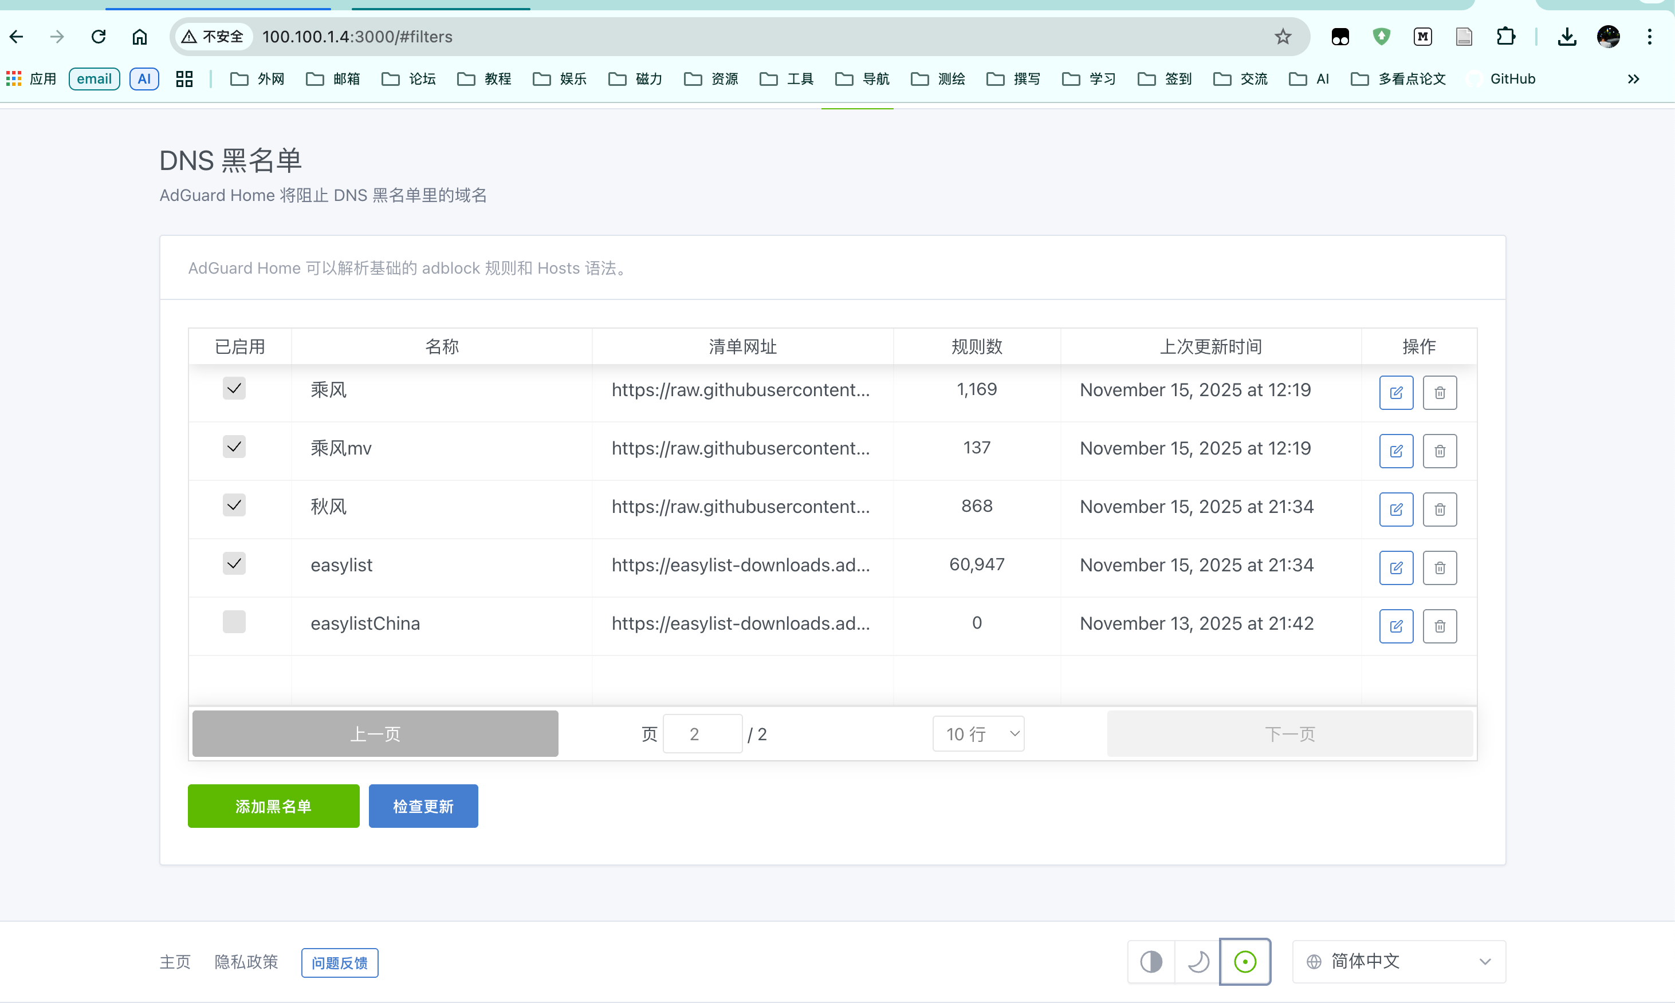
Task: Enable high contrast theme
Action: click(x=1151, y=961)
